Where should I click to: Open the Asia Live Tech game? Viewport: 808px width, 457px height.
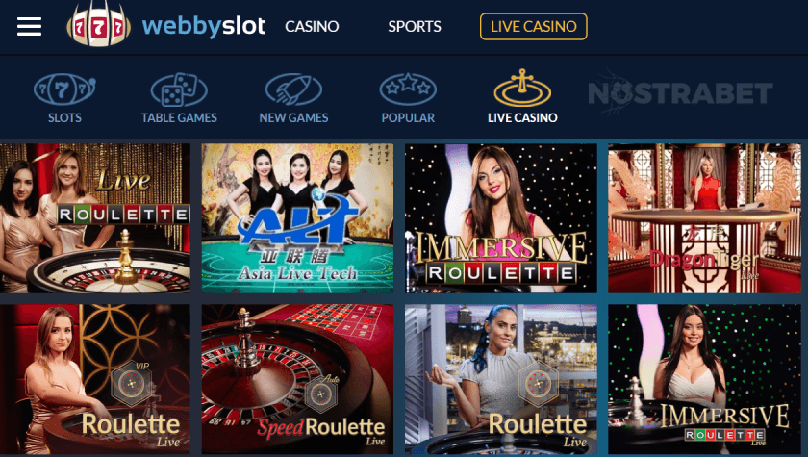click(297, 218)
